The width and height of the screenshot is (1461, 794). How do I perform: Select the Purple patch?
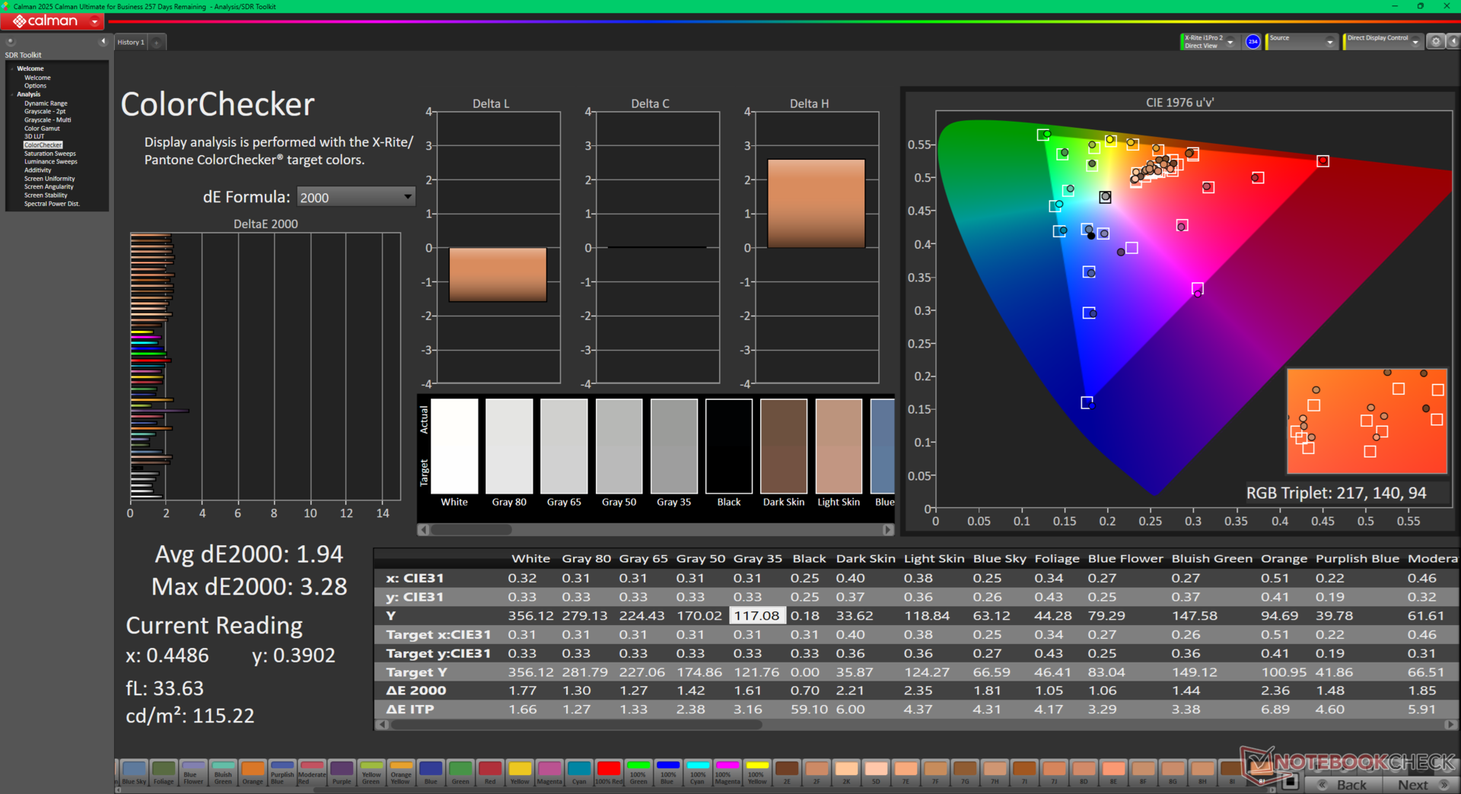click(x=342, y=773)
